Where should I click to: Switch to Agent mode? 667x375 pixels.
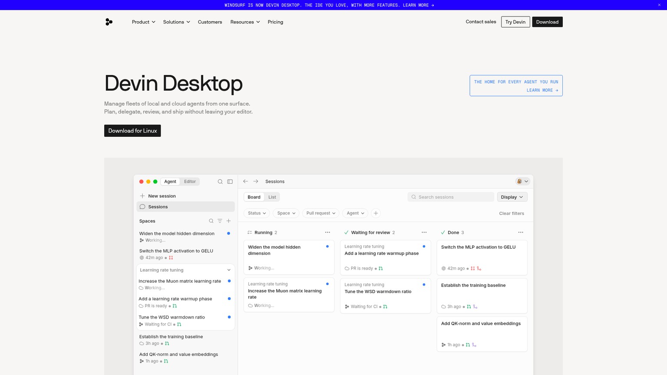(170, 181)
